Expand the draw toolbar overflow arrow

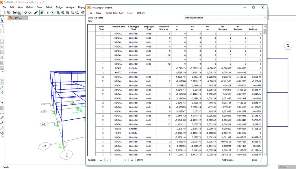(3, 72)
